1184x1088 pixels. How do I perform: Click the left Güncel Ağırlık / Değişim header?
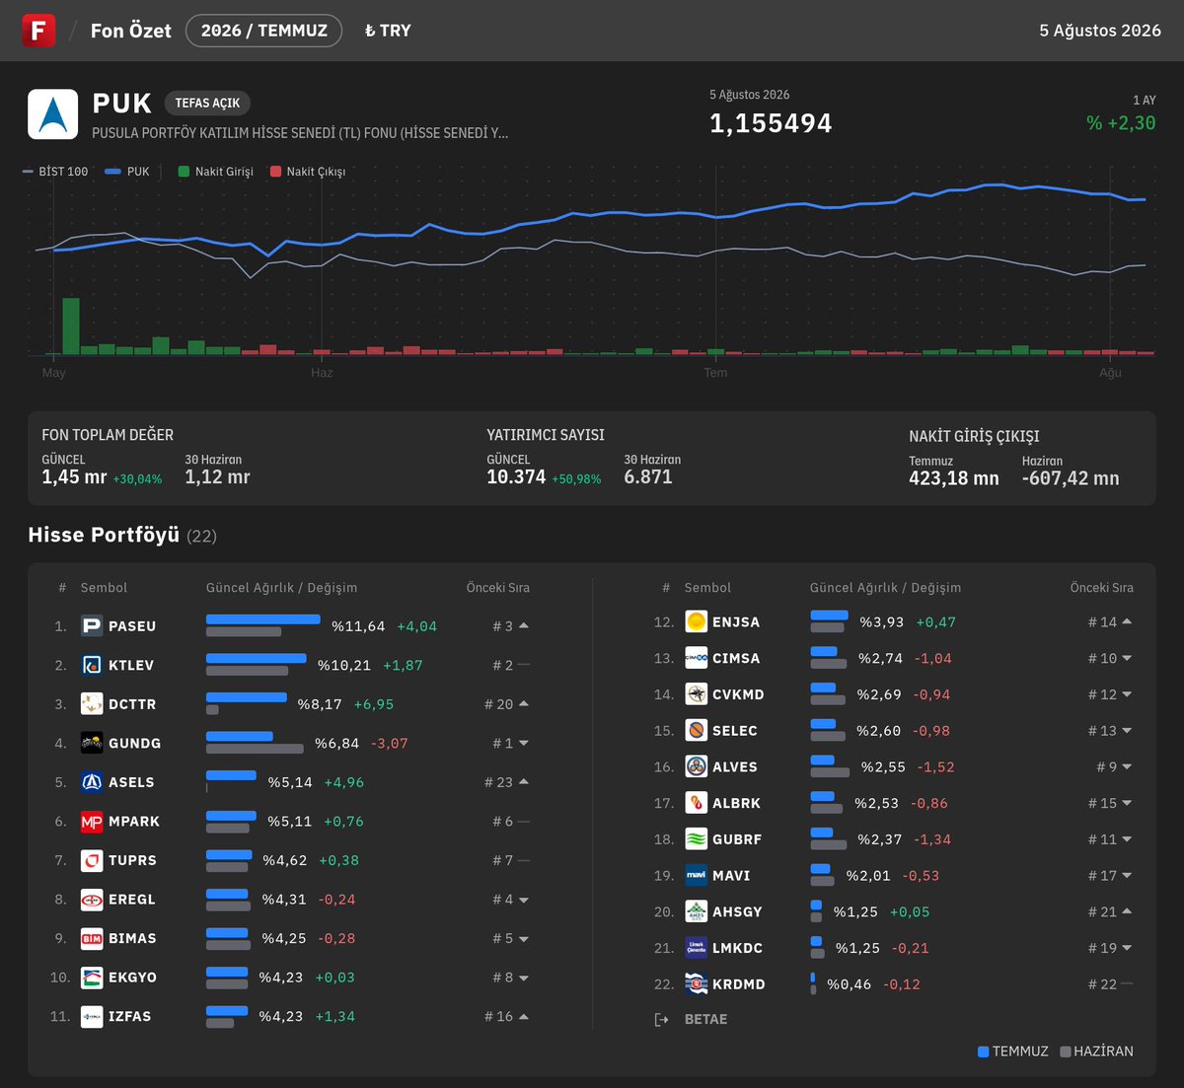pyautogui.click(x=281, y=588)
